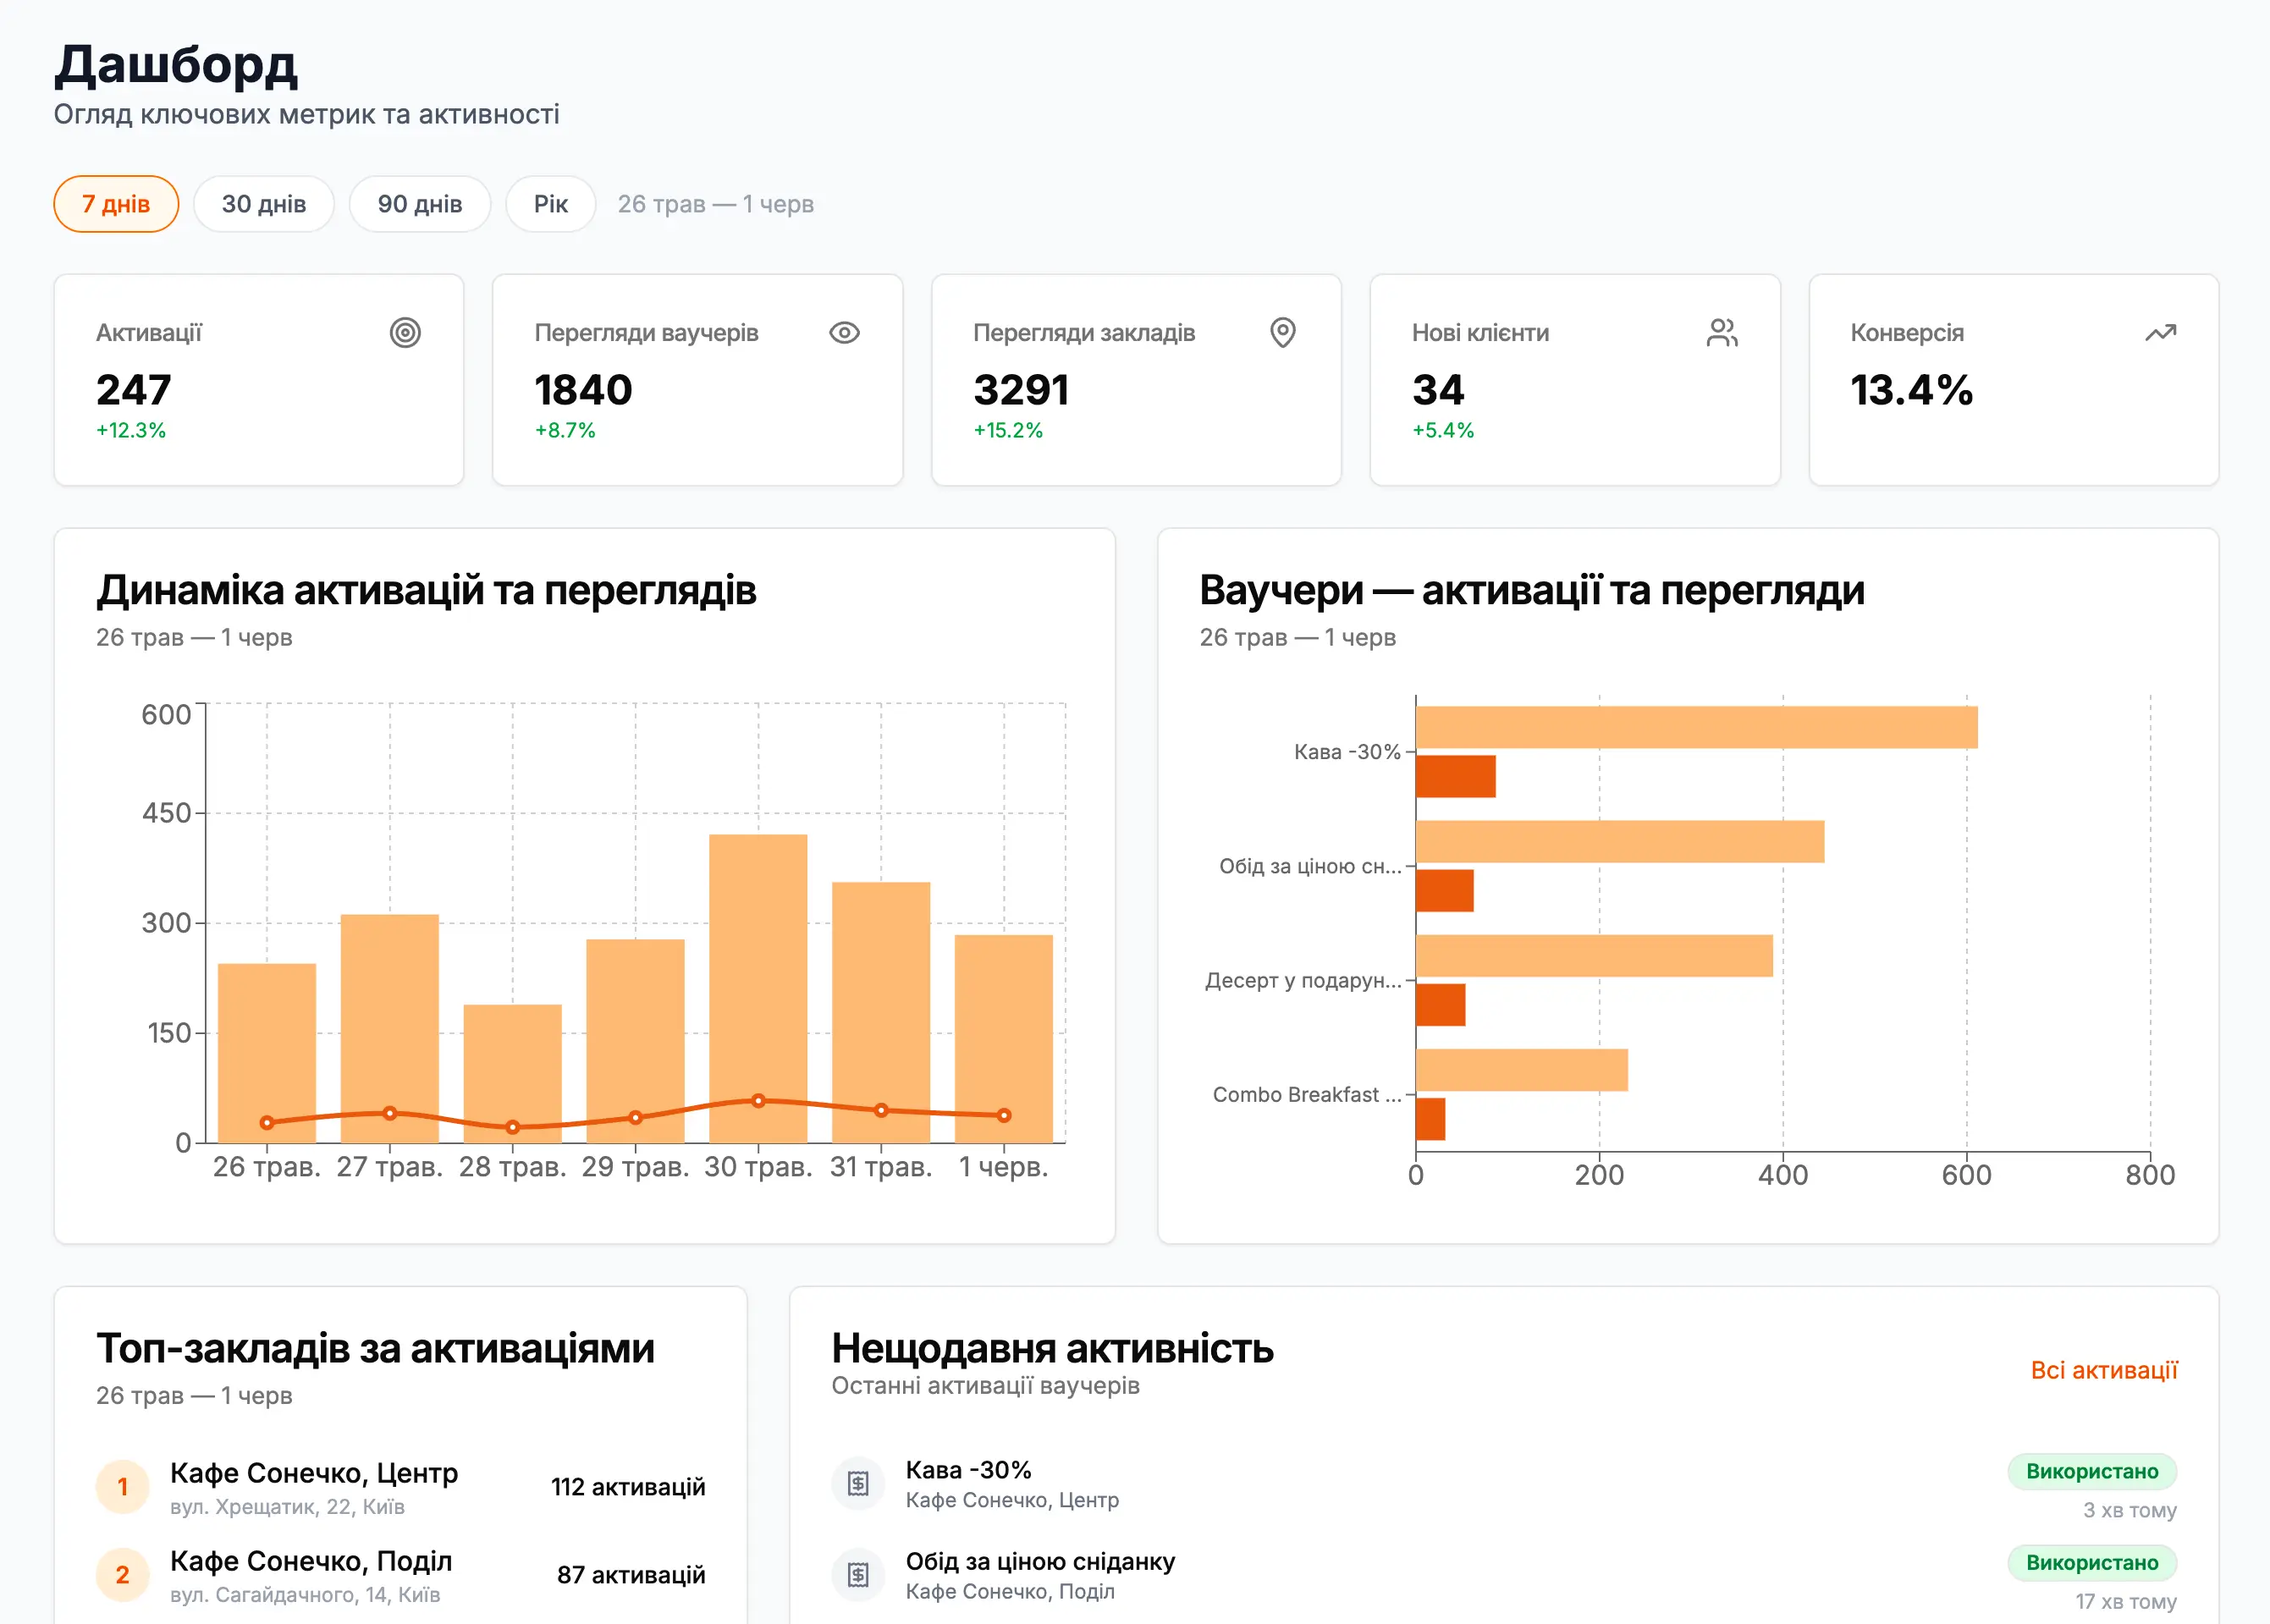2270x1624 pixels.
Task: Click the Нові клієнти value 34
Action: tap(1438, 389)
